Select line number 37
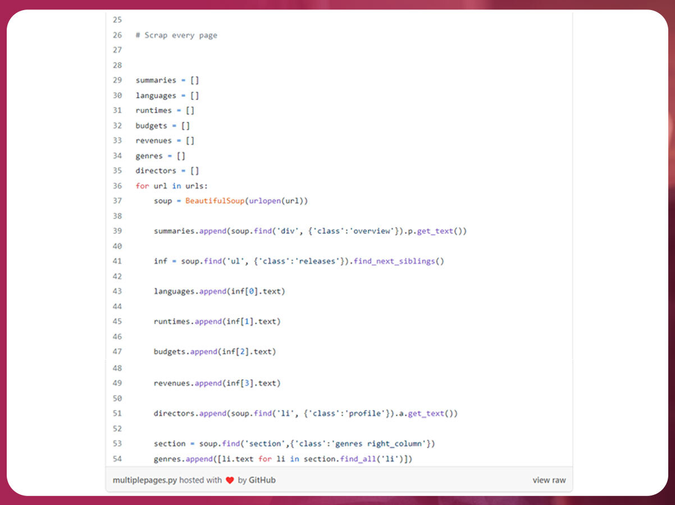 point(117,201)
